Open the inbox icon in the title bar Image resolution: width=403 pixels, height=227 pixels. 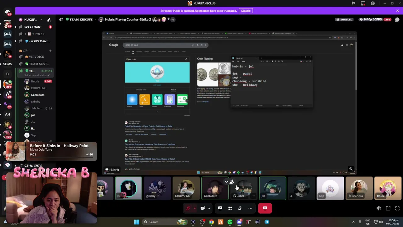coord(363,3)
